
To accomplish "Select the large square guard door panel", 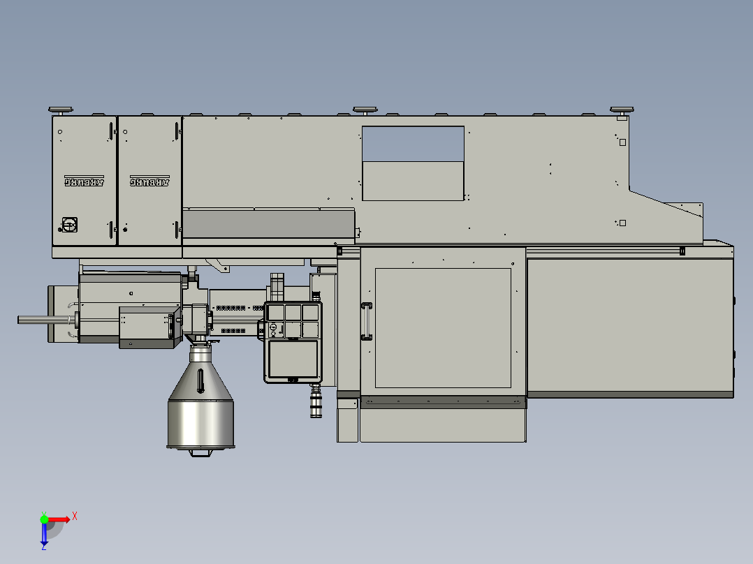I will (443, 328).
